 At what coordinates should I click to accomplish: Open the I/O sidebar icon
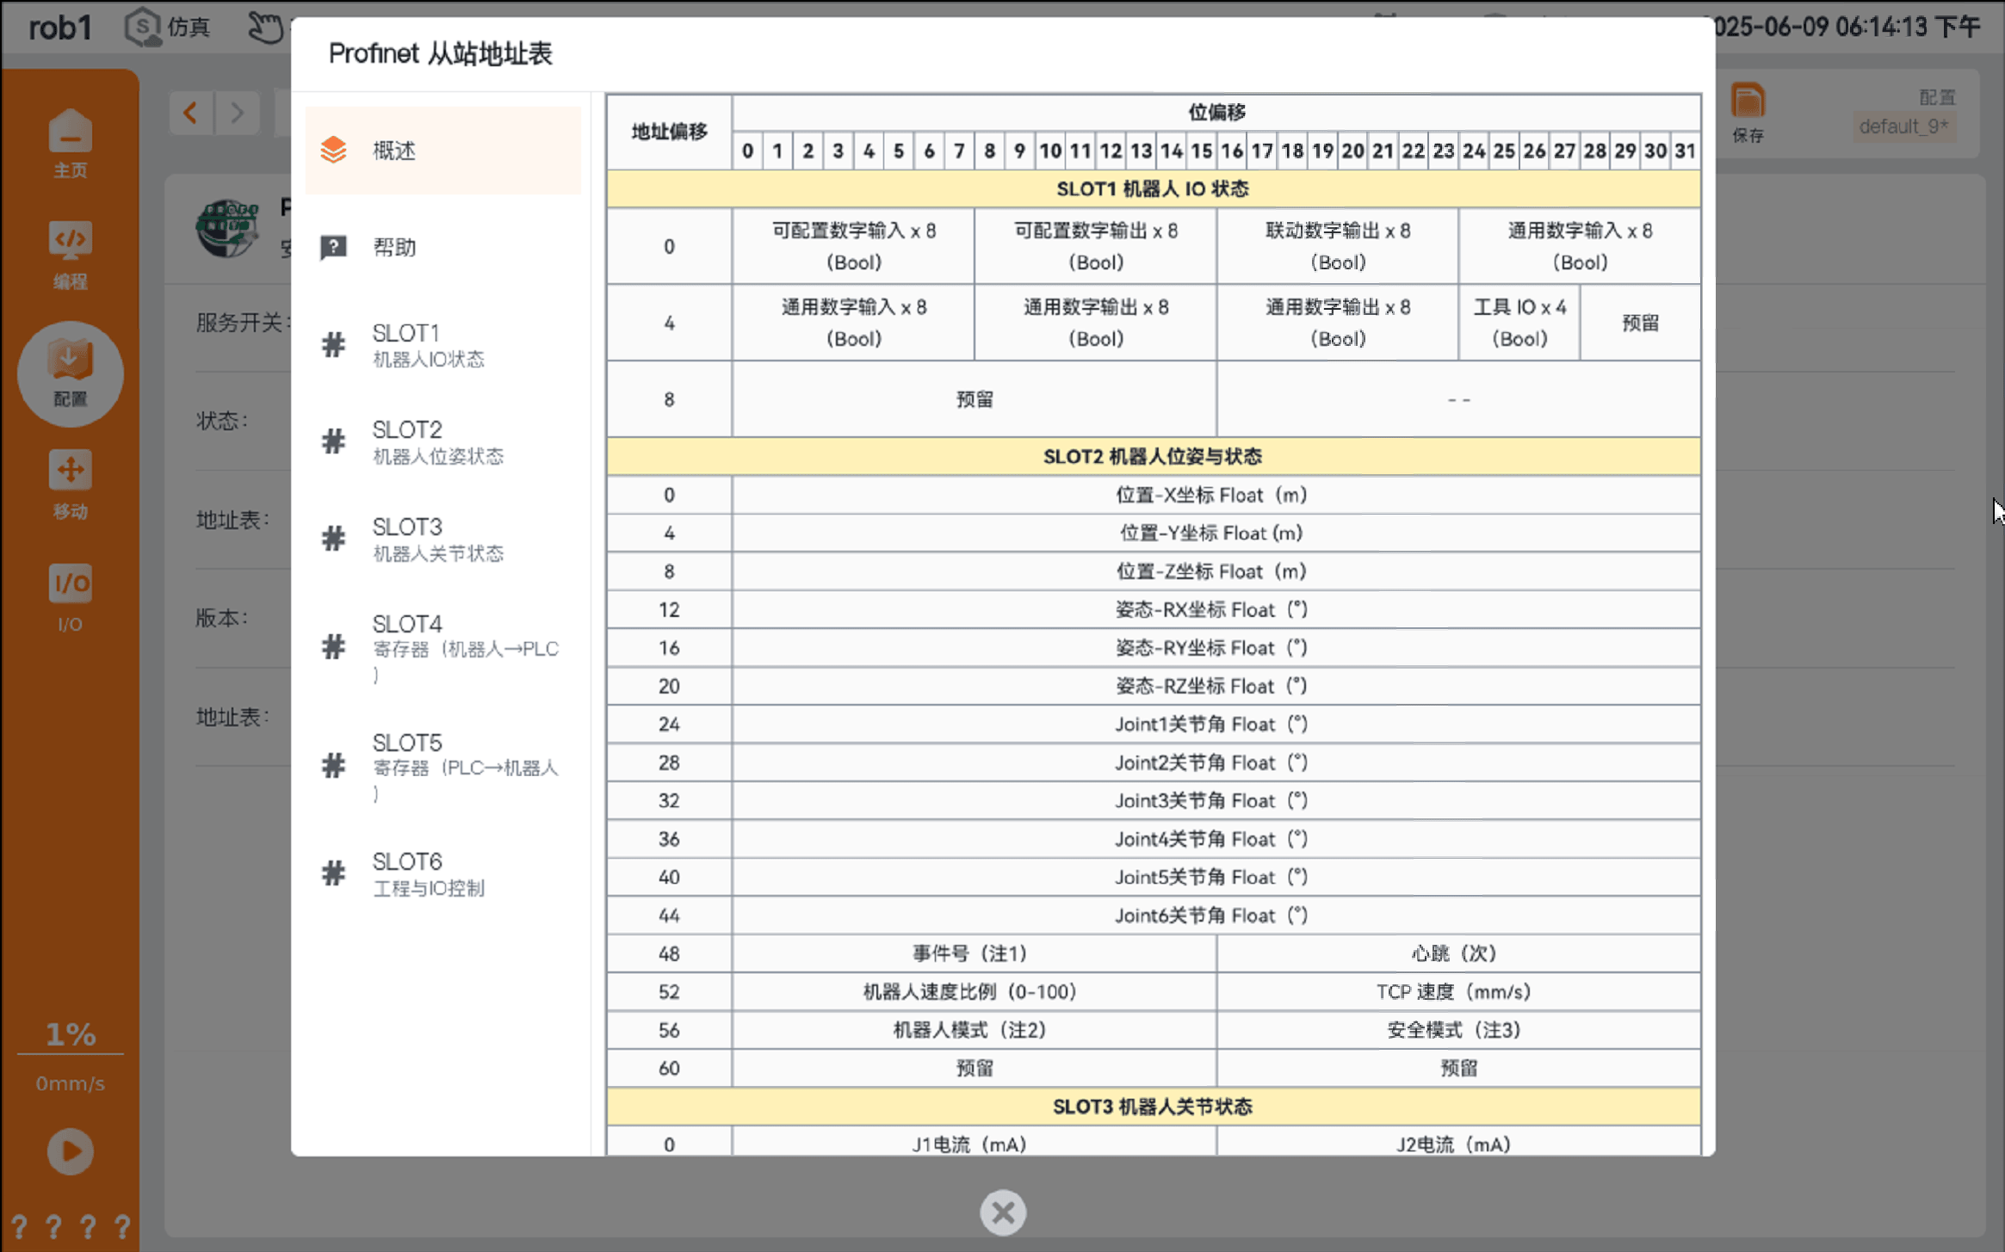[x=70, y=598]
